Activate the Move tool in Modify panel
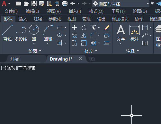 point(74,28)
